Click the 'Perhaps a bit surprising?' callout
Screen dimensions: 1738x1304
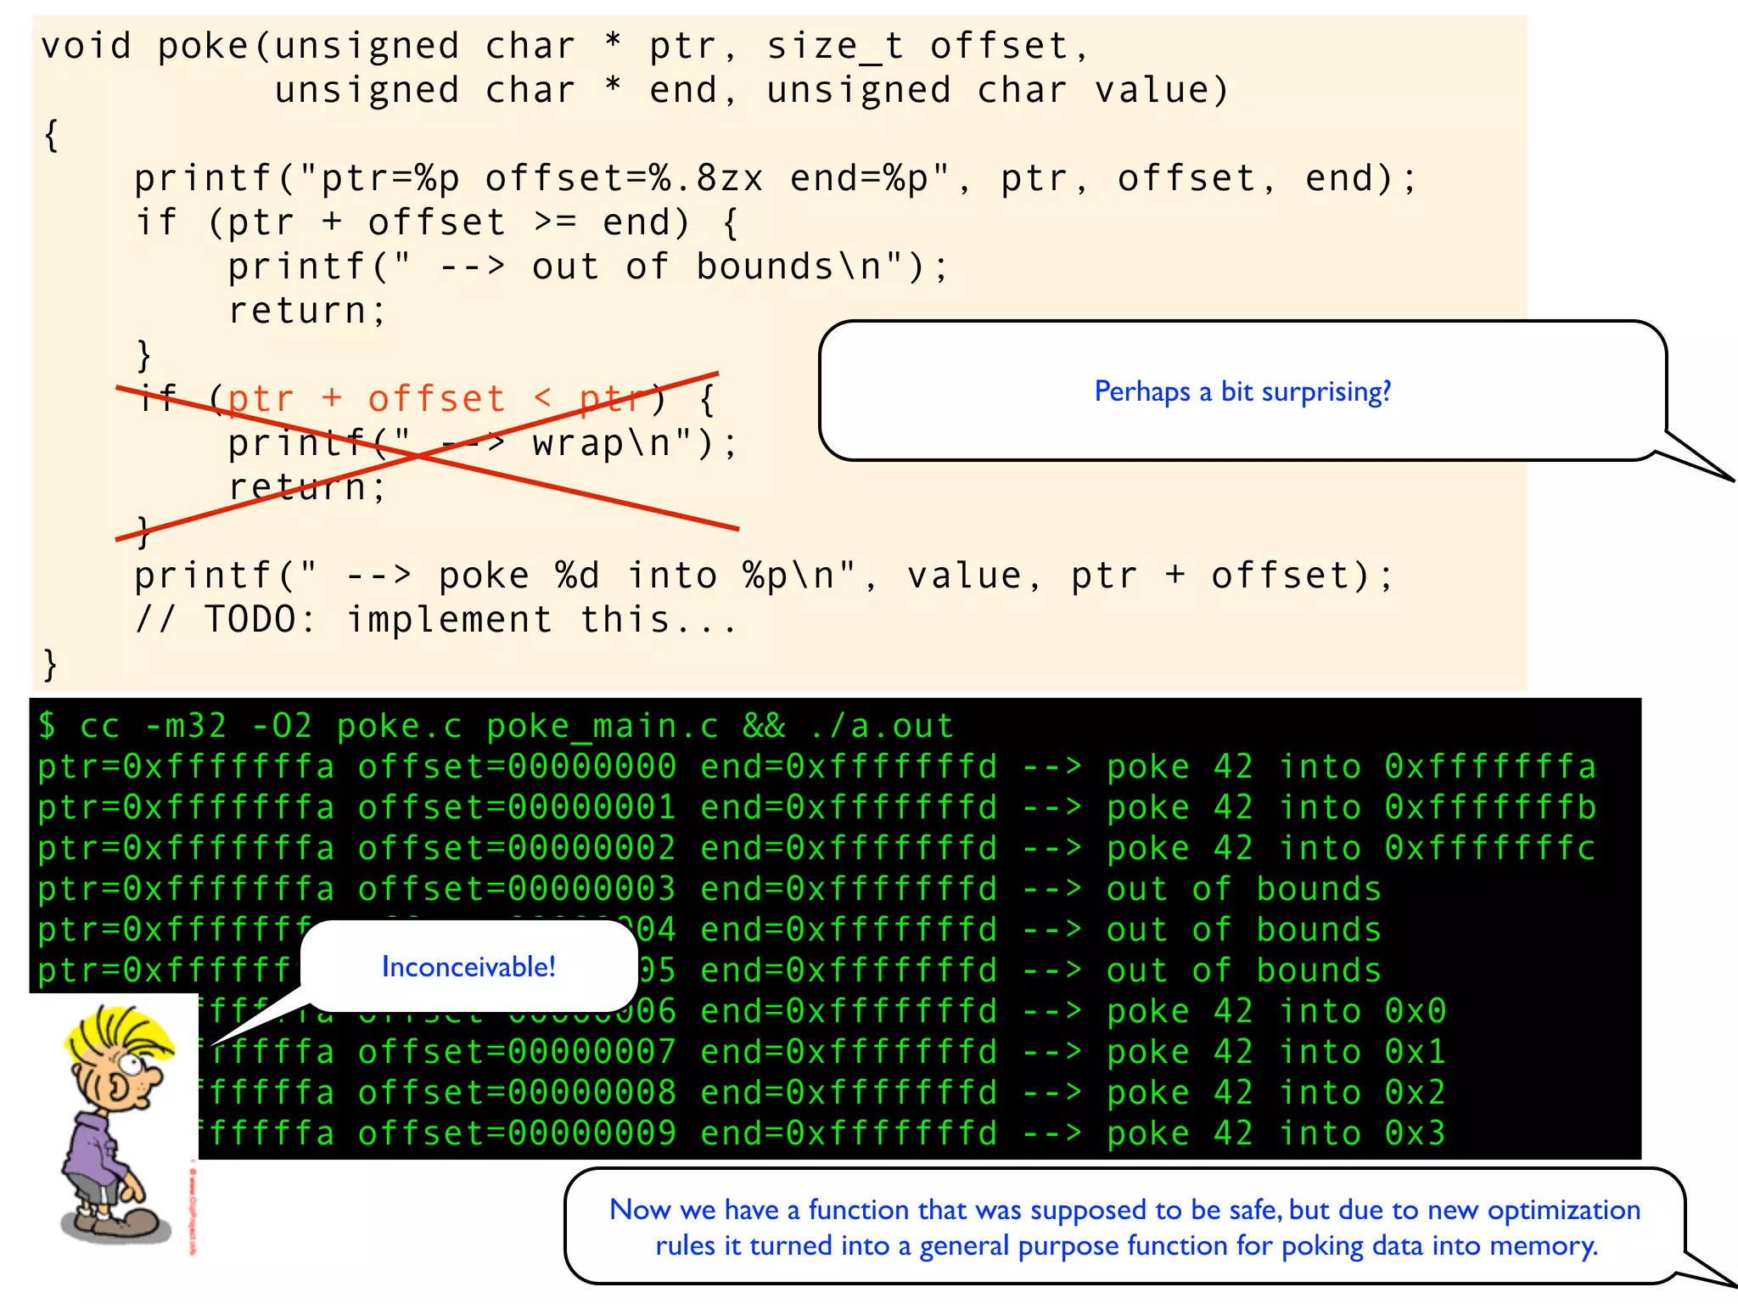click(x=1242, y=391)
